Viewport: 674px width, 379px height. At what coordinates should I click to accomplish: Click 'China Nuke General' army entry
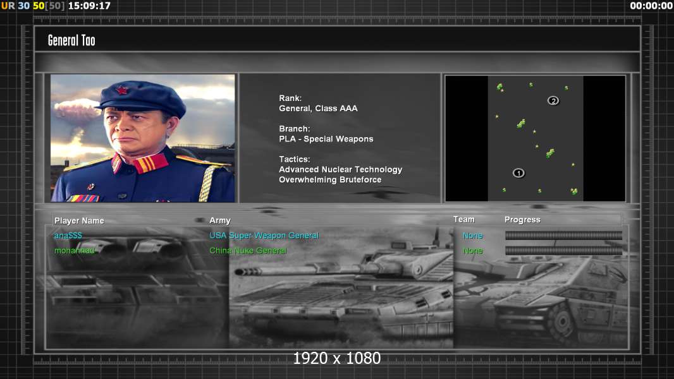click(x=248, y=251)
